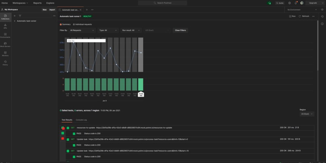
Task: Open the Environments sidebar panel
Action: [5, 36]
